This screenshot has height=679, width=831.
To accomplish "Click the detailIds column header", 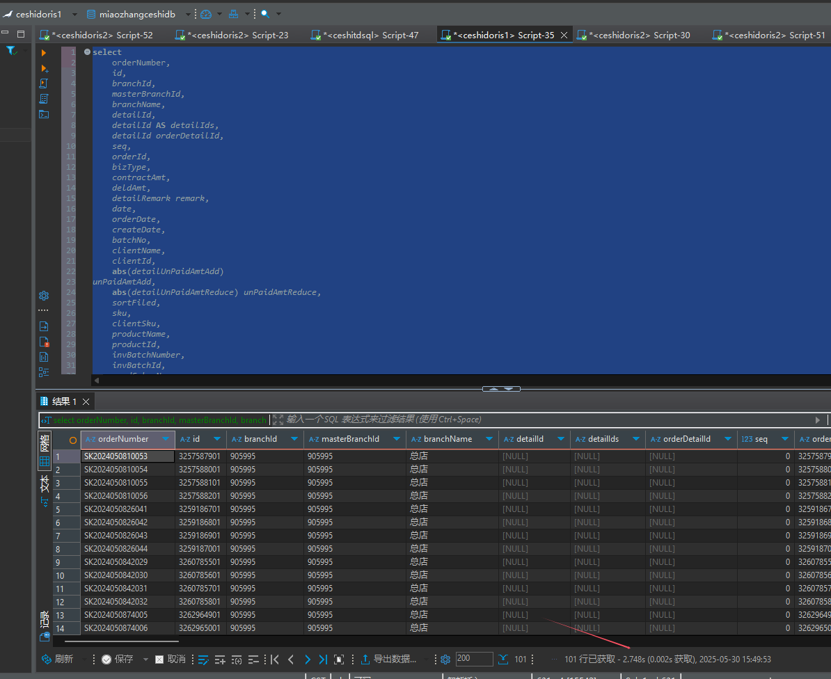I will click(x=608, y=439).
